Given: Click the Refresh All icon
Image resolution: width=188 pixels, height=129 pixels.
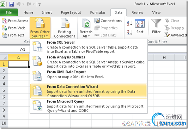Looking at the screenshot, I should pyautogui.click(x=86, y=24).
